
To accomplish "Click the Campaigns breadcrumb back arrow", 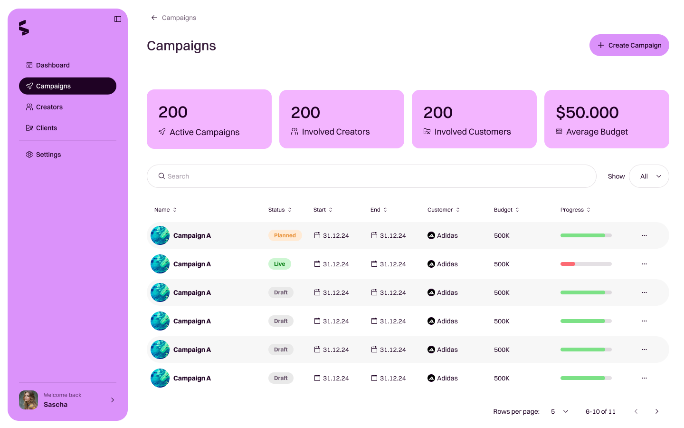I will pos(154,17).
